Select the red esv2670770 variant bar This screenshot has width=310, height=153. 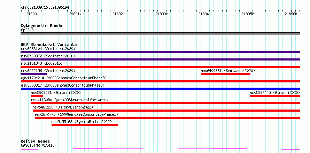[168, 118]
